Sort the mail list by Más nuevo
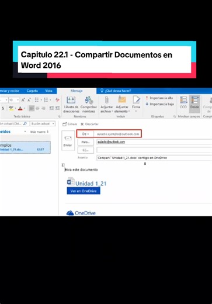212x304 pixels. (x=39, y=132)
